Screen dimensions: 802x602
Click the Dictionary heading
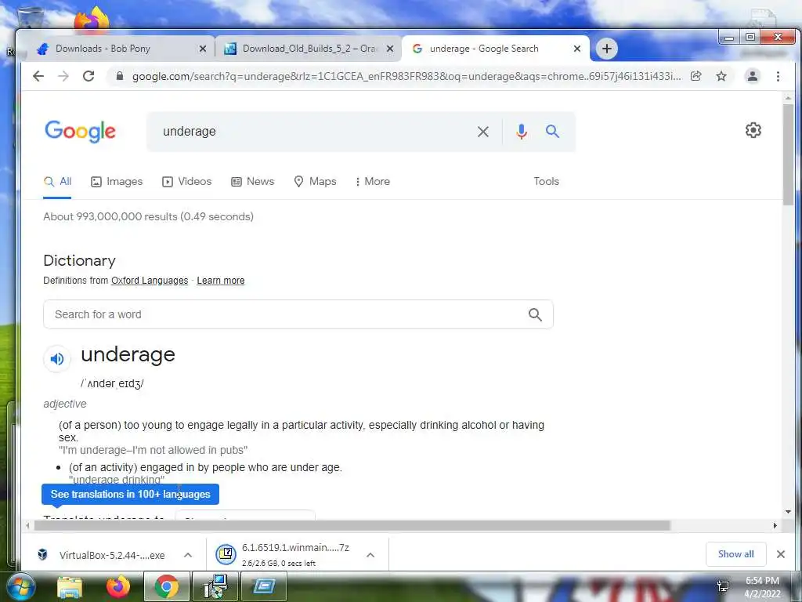tap(79, 260)
